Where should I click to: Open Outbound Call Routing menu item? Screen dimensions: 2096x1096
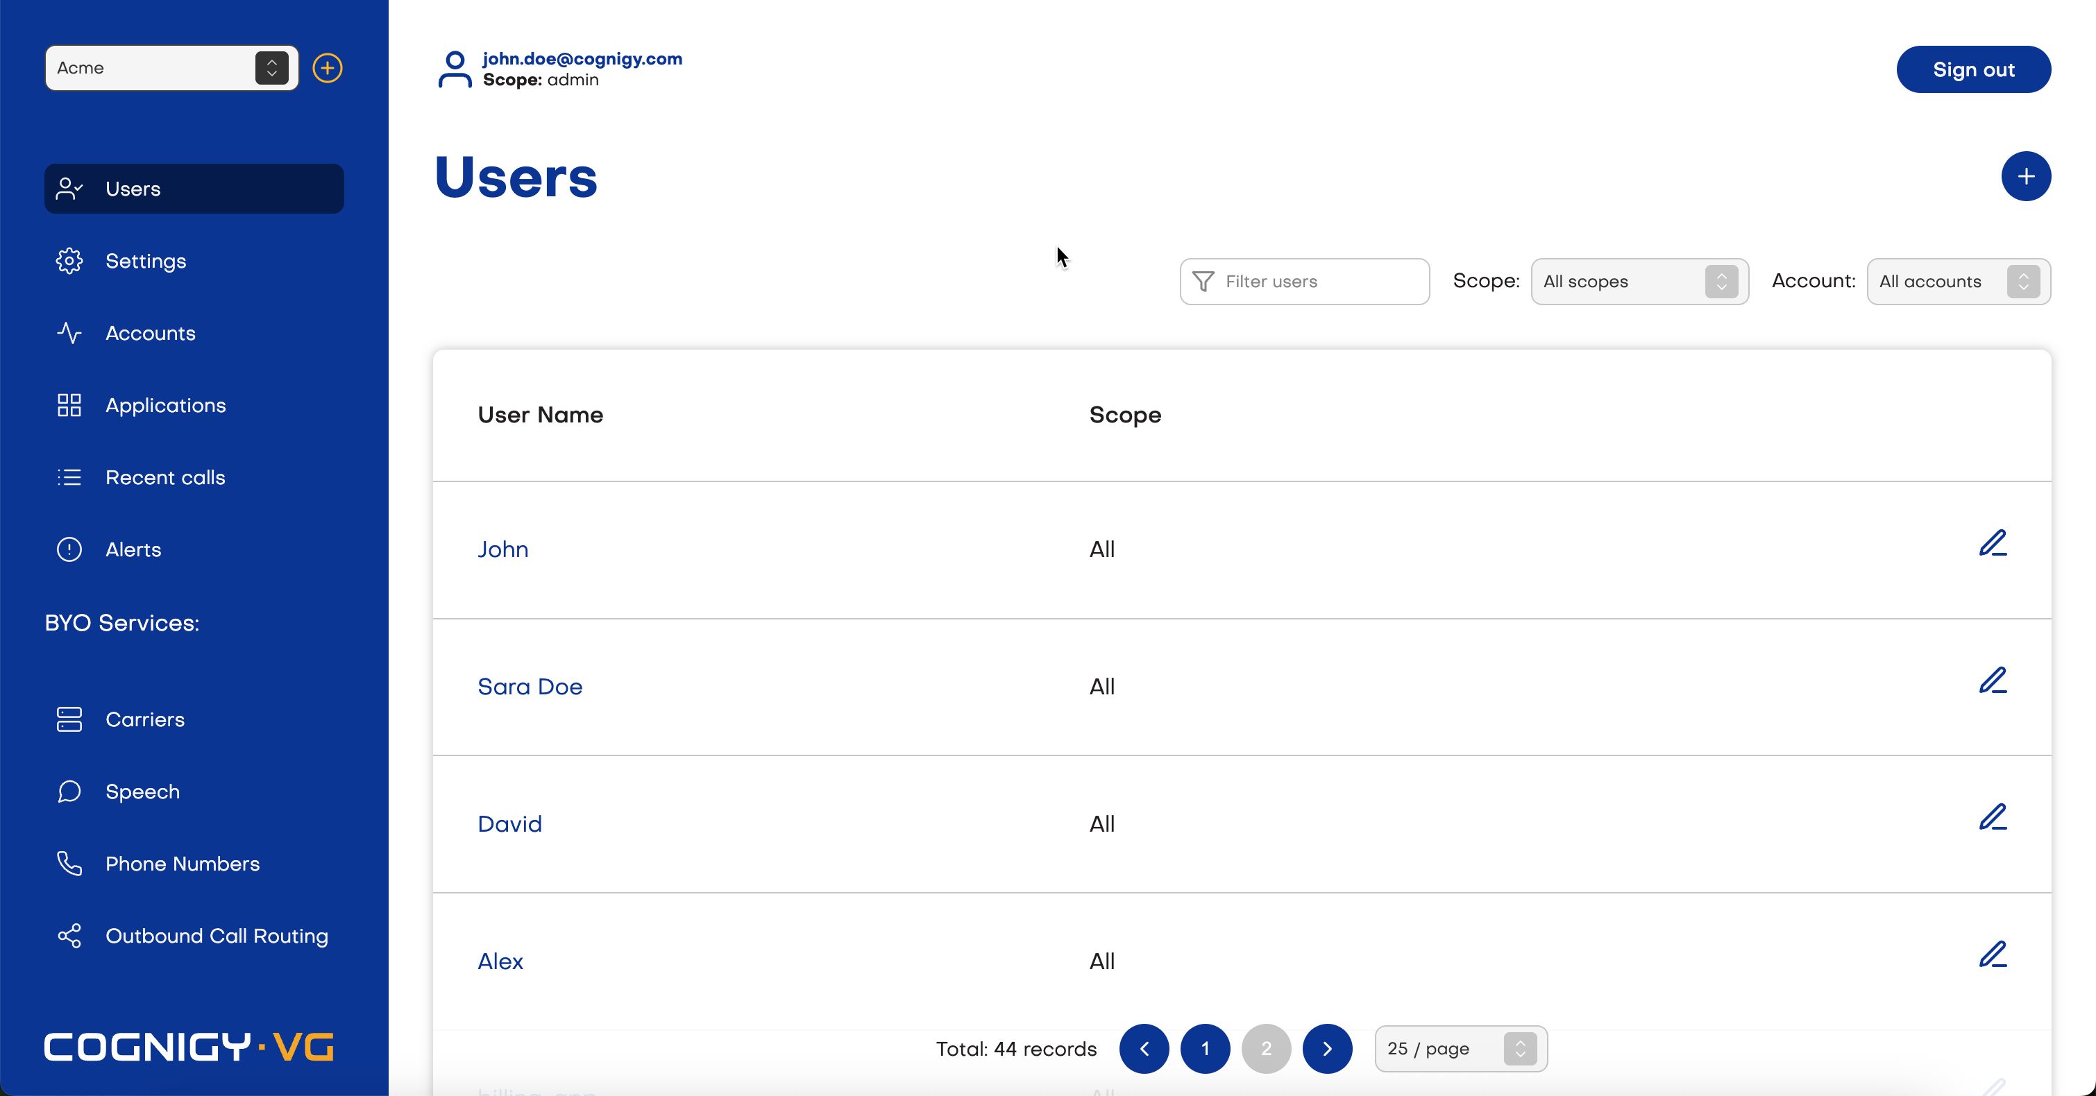[x=217, y=936]
